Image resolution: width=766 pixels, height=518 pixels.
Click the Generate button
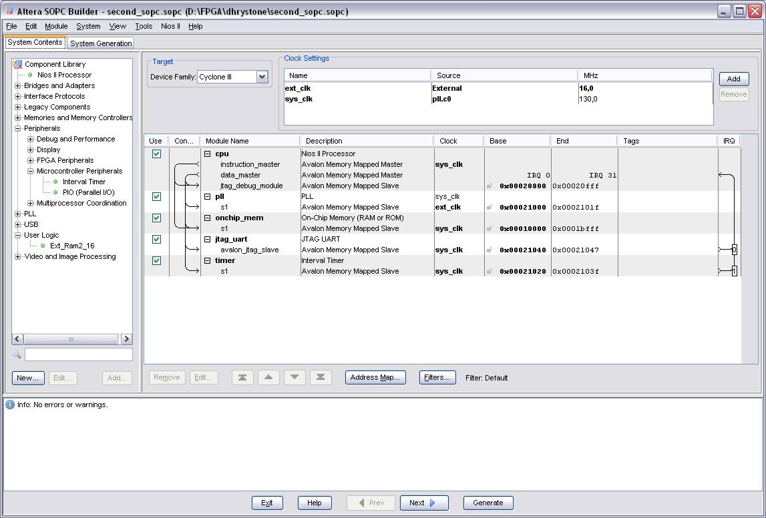pyautogui.click(x=488, y=503)
